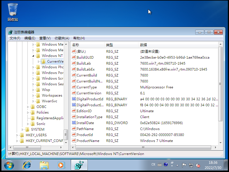This screenshot has width=229, height=172.
Task: Expand the SYSTEM registry key
Action: point(22,129)
